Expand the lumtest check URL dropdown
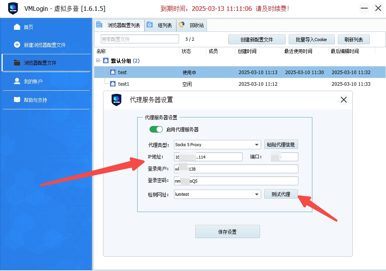The image size is (386, 271). click(257, 194)
